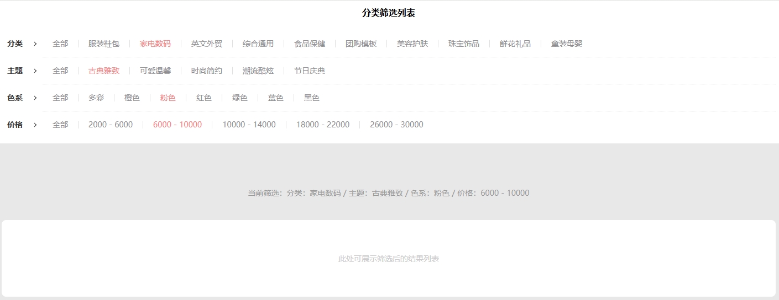Pick the 潮流酷炫 theme

click(258, 71)
